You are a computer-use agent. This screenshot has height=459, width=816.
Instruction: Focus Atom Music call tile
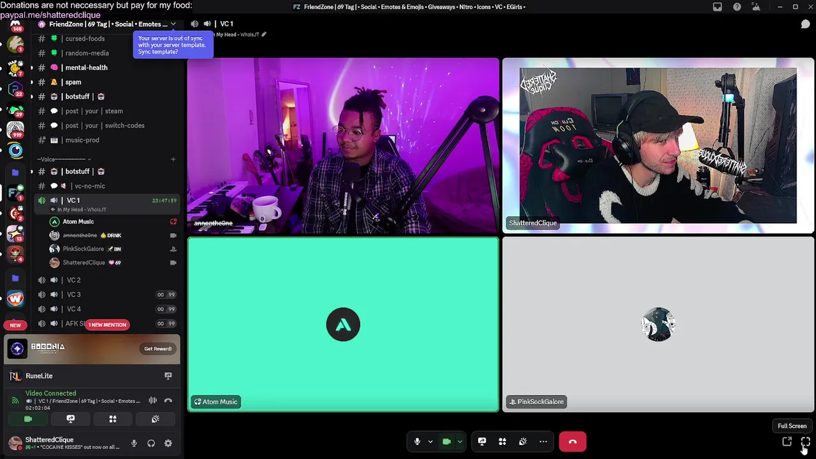343,324
